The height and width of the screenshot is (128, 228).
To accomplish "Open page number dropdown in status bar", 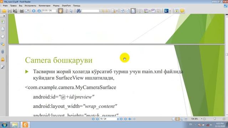I will pyautogui.click(x=118, y=119).
